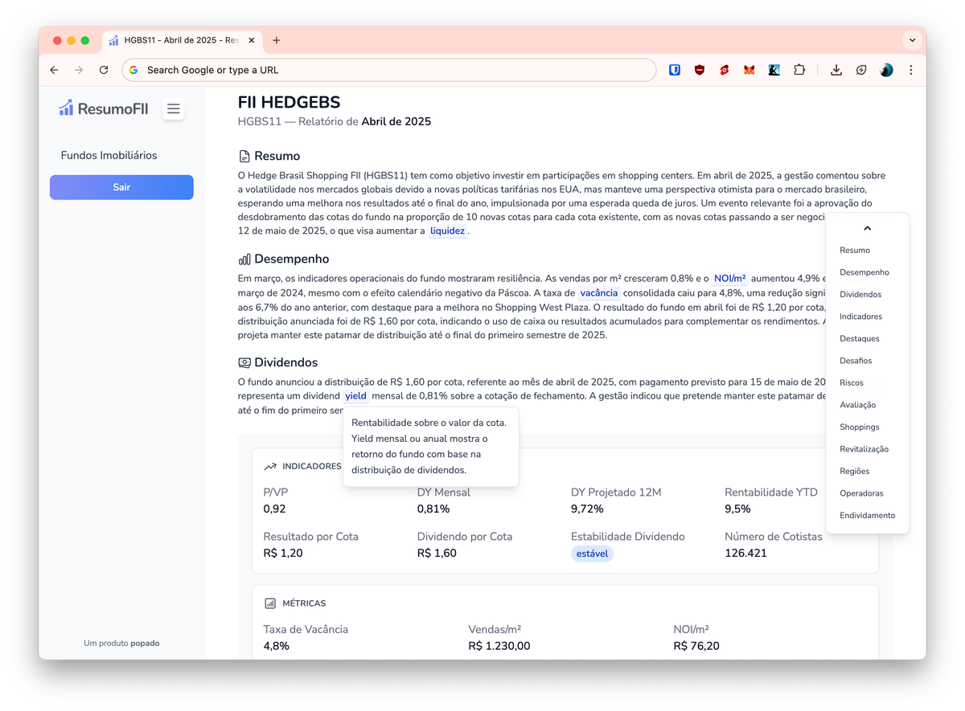Click the ResumoFII logo icon
The width and height of the screenshot is (965, 711).
coord(66,108)
